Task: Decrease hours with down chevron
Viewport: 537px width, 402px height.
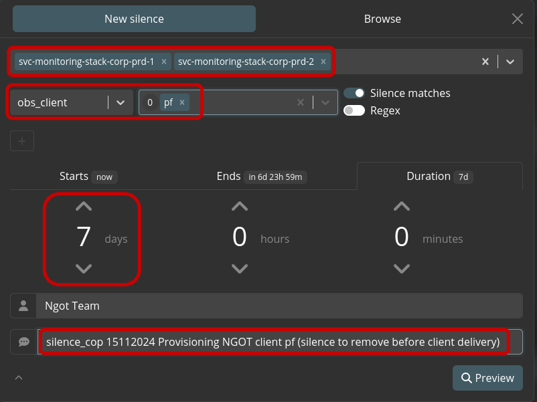Action: pyautogui.click(x=240, y=269)
